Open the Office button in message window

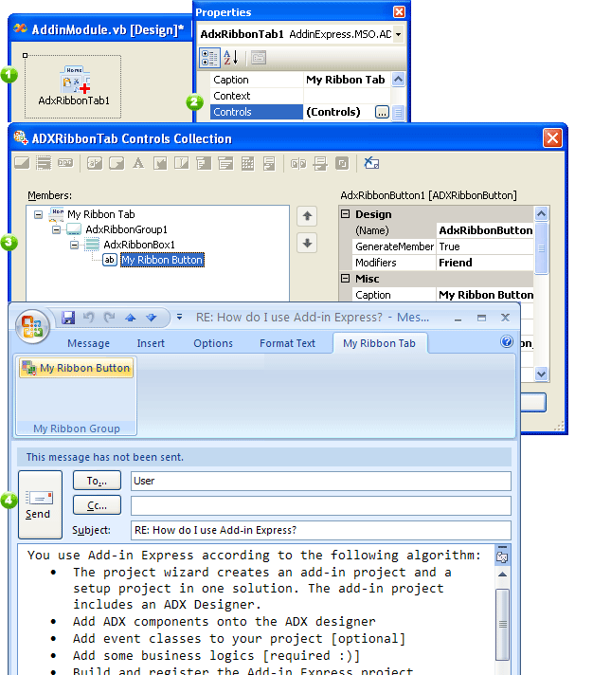click(33, 326)
